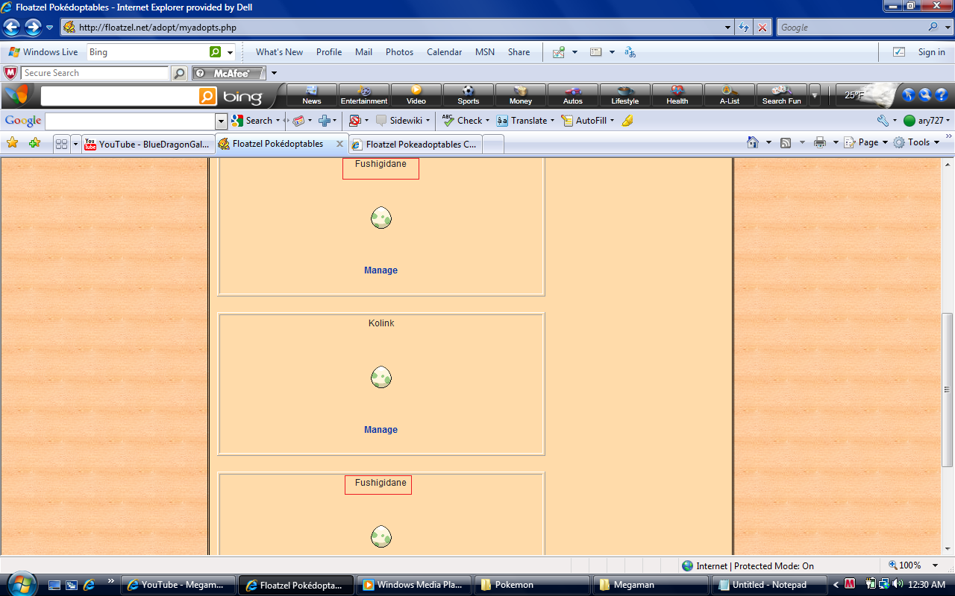Refresh the page using the address bar icon
Image resolution: width=955 pixels, height=596 pixels.
744,28
